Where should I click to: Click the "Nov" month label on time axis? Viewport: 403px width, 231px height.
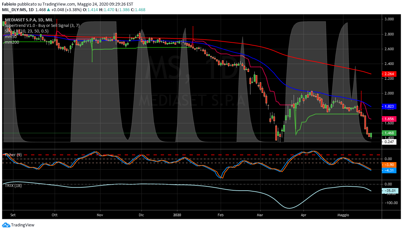[100, 215]
